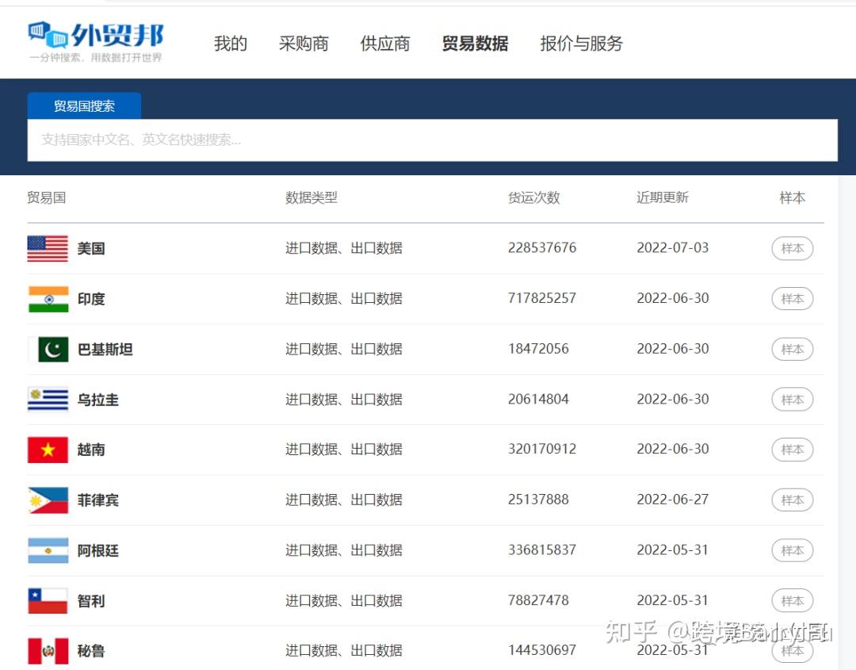This screenshot has height=670, width=856.
Task: Click the Argentina flag icon
Action: tap(48, 550)
